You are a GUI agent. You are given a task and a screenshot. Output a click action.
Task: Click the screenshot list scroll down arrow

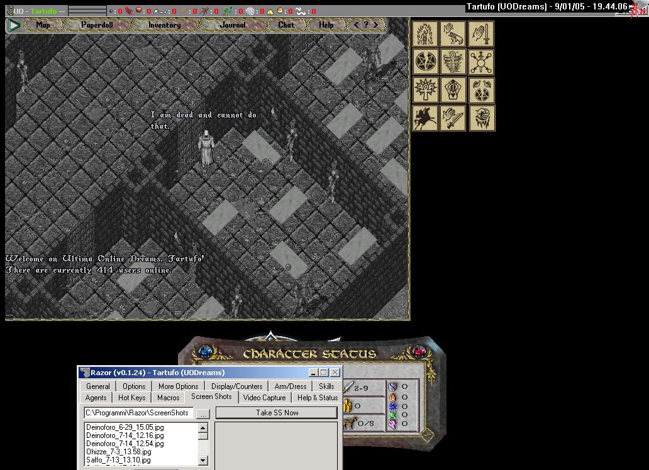pos(202,460)
